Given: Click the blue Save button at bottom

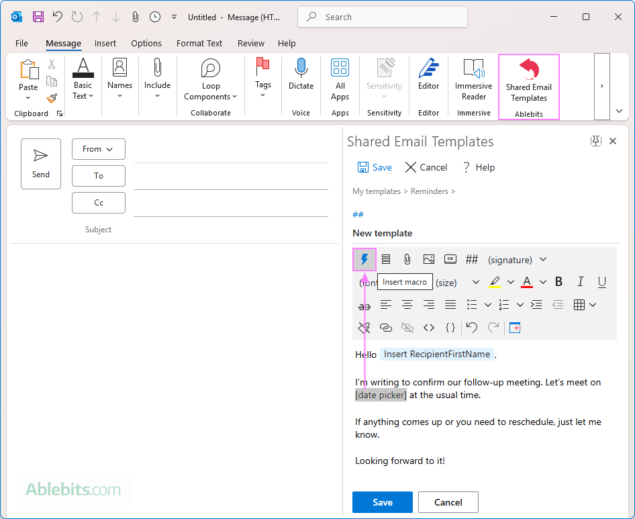Looking at the screenshot, I should [383, 502].
